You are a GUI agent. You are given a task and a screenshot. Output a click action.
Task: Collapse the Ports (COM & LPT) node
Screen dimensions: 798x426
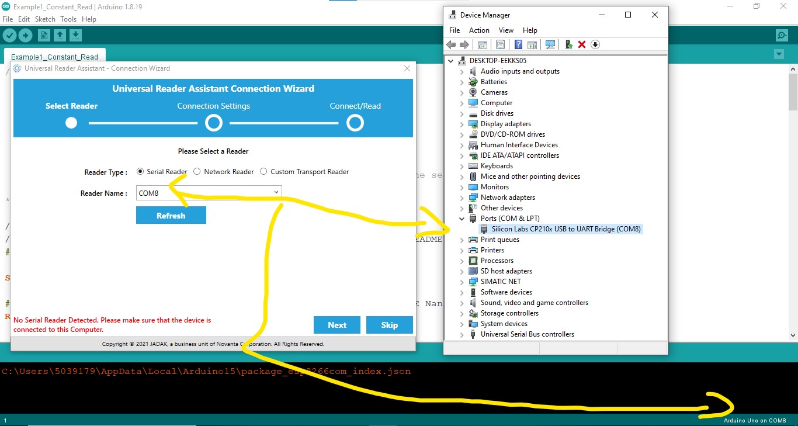[x=462, y=219]
